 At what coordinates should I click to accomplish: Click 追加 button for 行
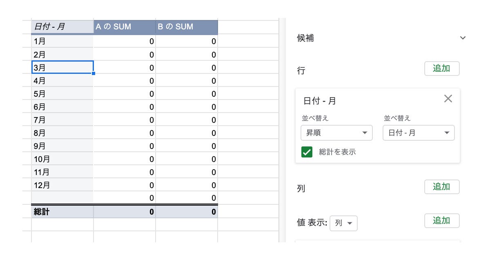coord(442,69)
